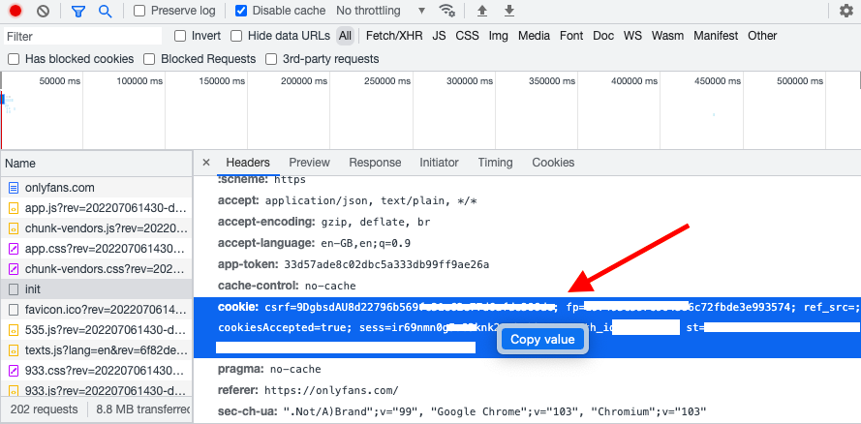
Task: Filter by Wasm requests
Action: [x=667, y=36]
